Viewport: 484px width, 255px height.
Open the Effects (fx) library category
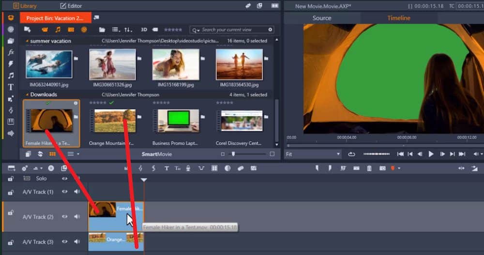click(x=11, y=52)
